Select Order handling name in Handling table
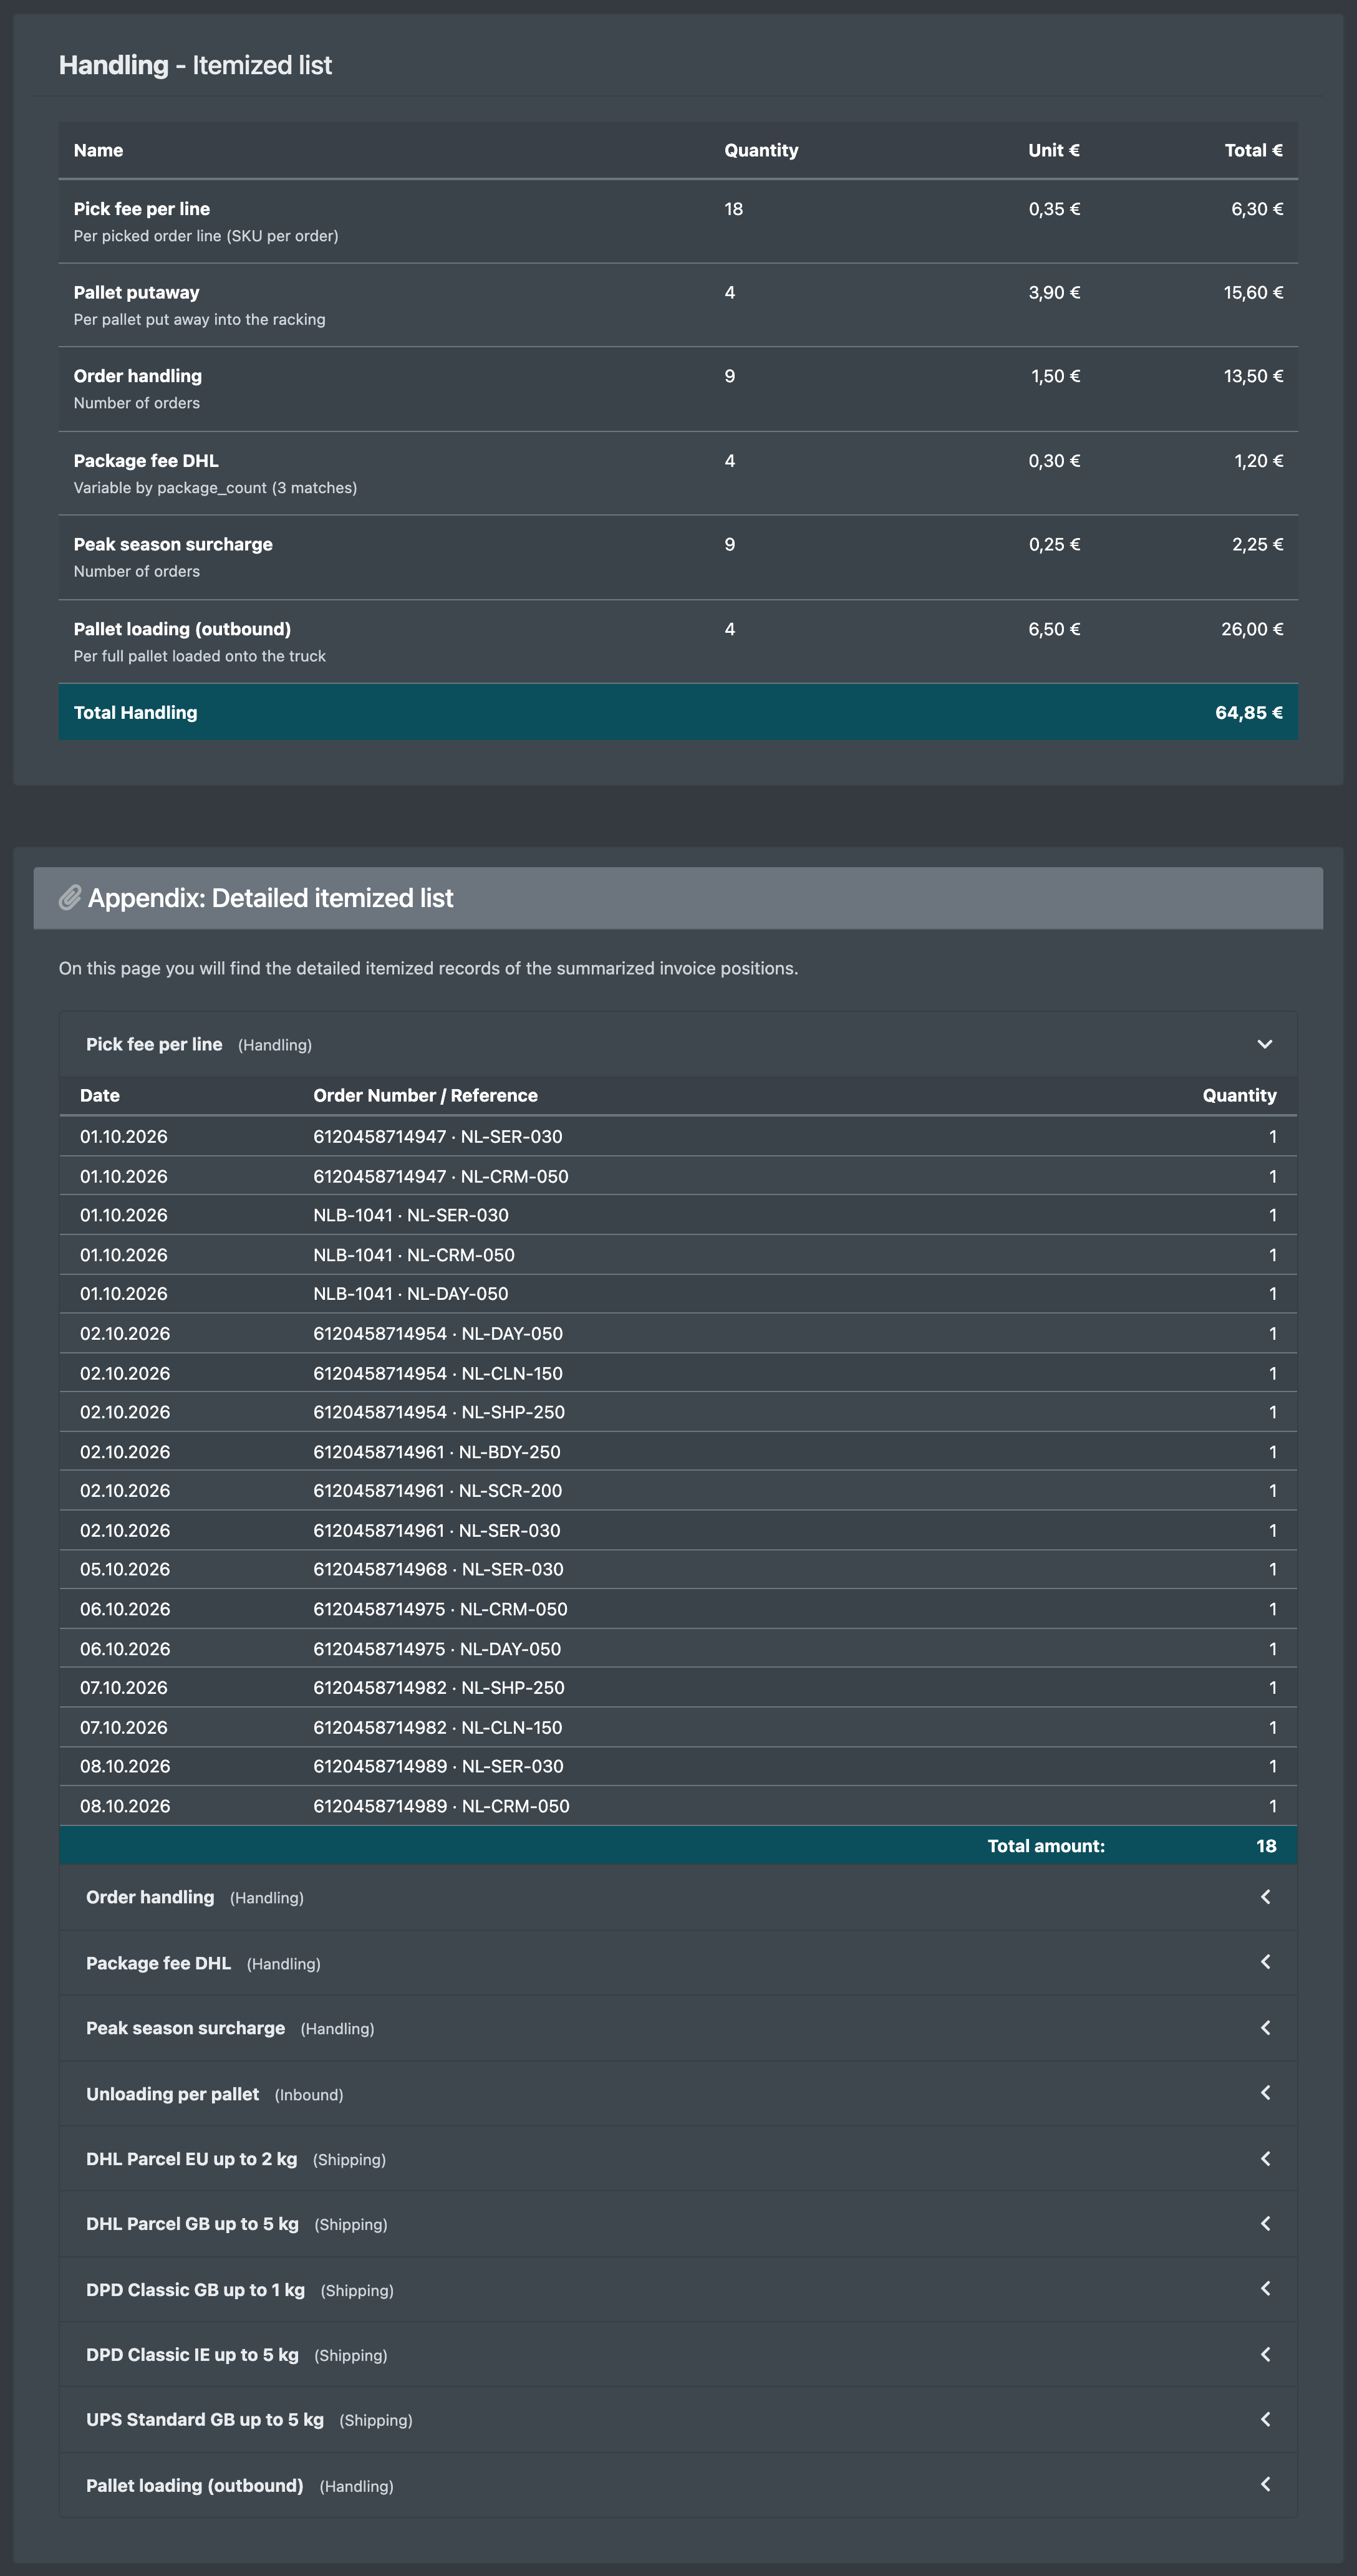 (x=138, y=377)
